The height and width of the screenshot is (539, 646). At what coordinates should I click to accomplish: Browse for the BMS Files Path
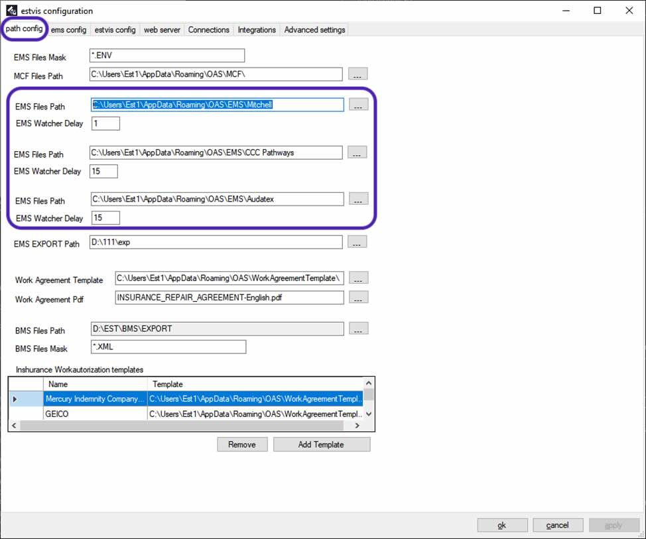(x=358, y=328)
